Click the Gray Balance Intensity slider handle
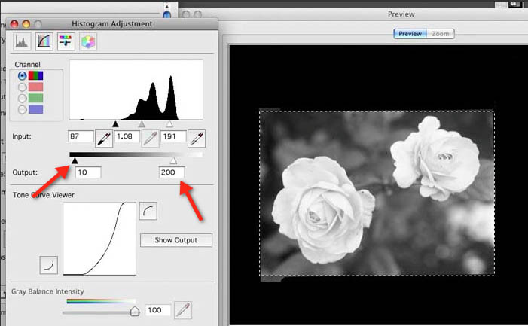The height and width of the screenshot is (326, 528). point(135,311)
